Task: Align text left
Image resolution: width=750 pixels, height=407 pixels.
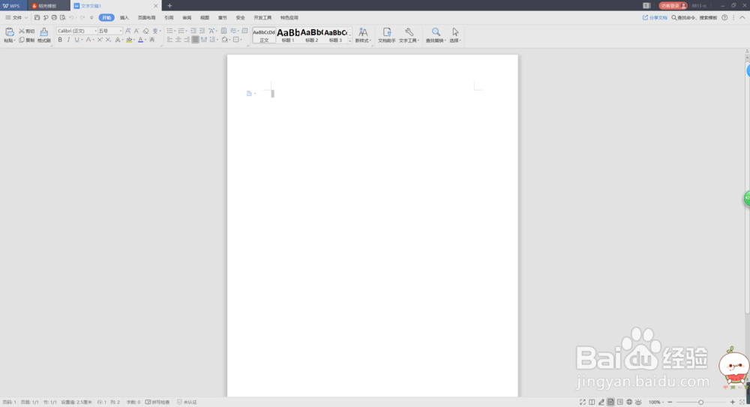Action: point(169,40)
